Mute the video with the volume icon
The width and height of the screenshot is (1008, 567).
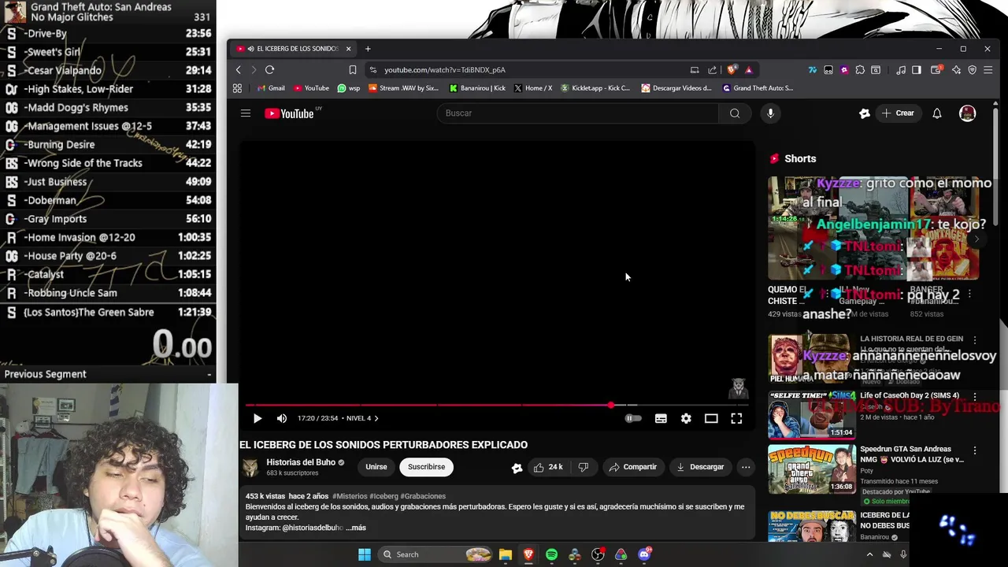(x=282, y=419)
